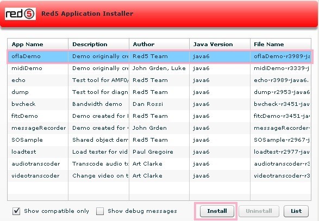Click the 'SOSample-r2967' file name cell
This screenshot has width=319, height=221.
pyautogui.click(x=280, y=140)
